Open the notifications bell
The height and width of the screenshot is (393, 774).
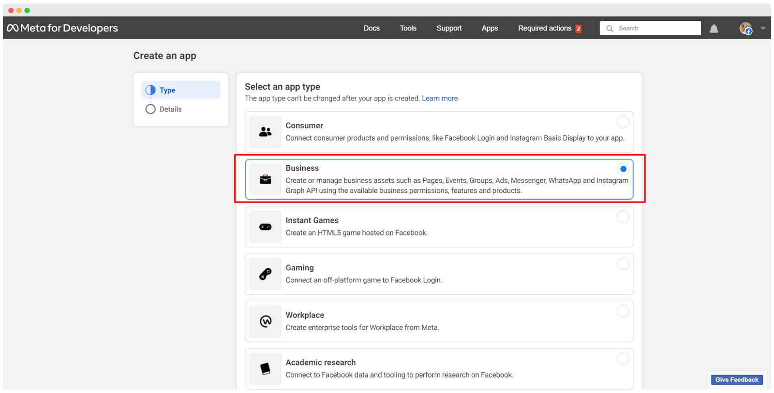tap(714, 29)
